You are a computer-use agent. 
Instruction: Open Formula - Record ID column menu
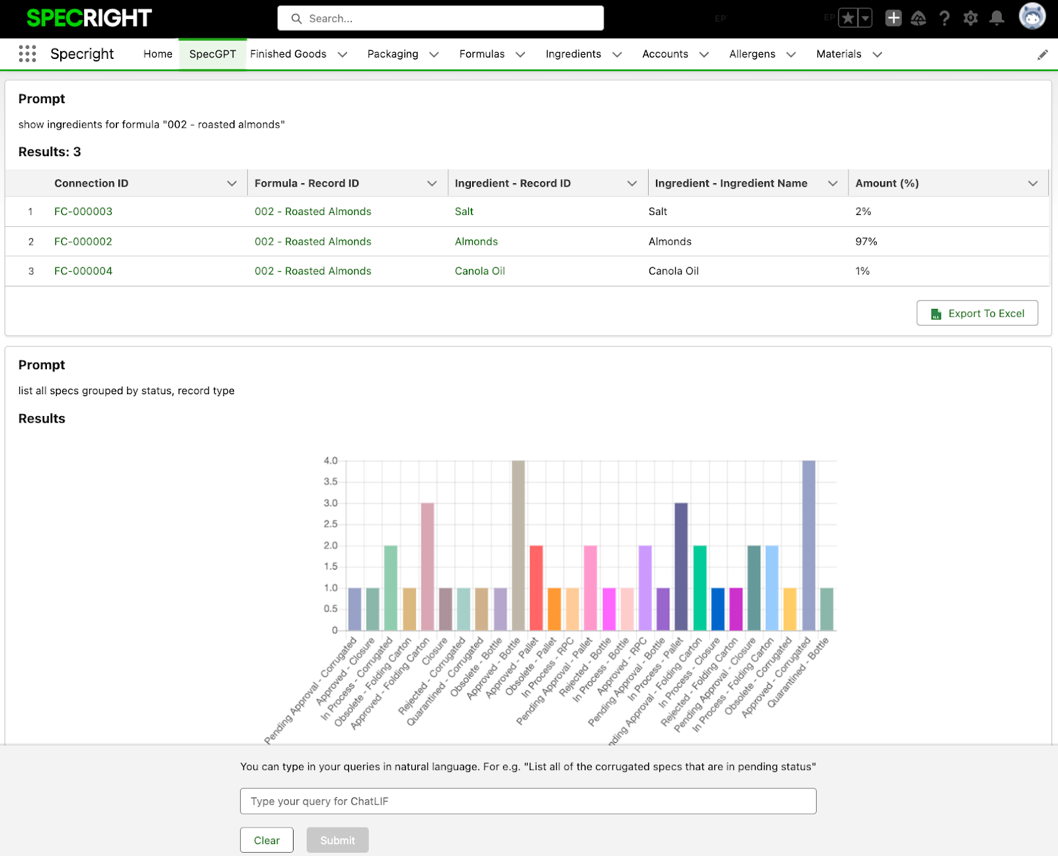pyautogui.click(x=432, y=183)
